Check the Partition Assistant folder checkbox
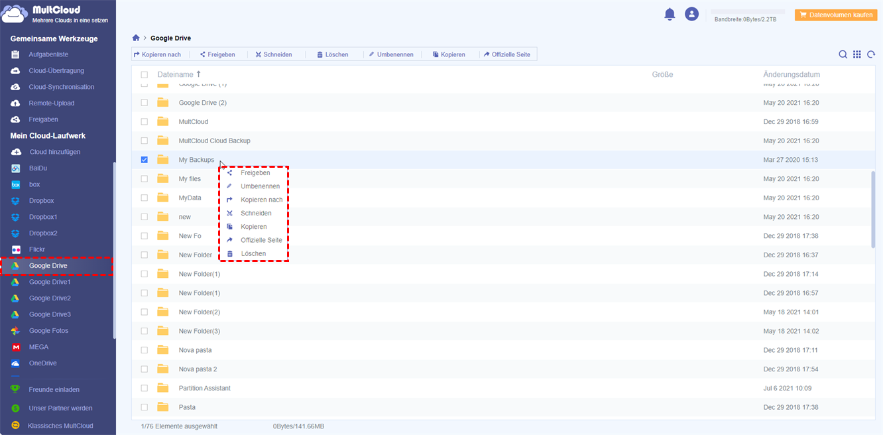The height and width of the screenshot is (435, 883). click(145, 388)
